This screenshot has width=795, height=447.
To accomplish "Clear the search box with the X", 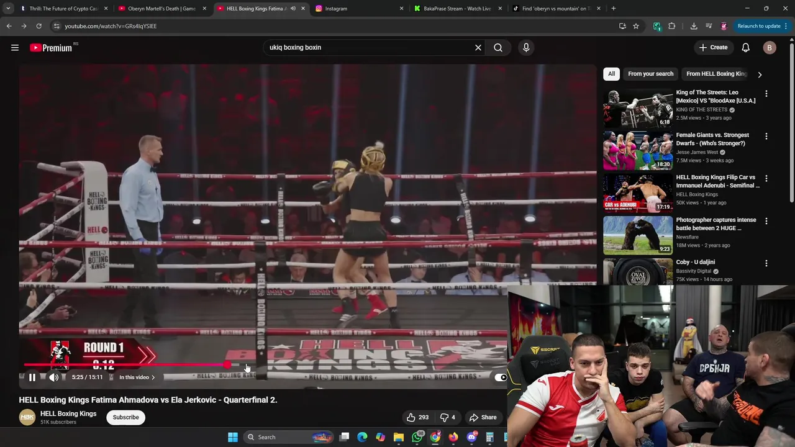I will pos(478,48).
